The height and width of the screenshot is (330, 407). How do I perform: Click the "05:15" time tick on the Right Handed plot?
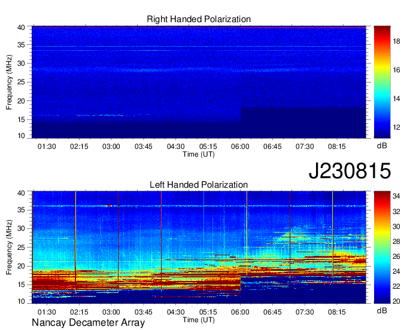(x=208, y=146)
